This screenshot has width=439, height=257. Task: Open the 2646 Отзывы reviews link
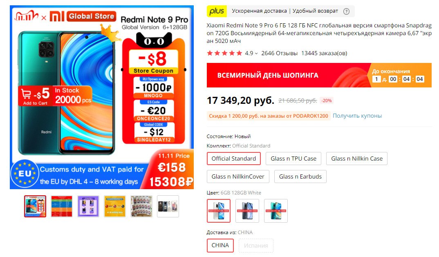pyautogui.click(x=279, y=53)
